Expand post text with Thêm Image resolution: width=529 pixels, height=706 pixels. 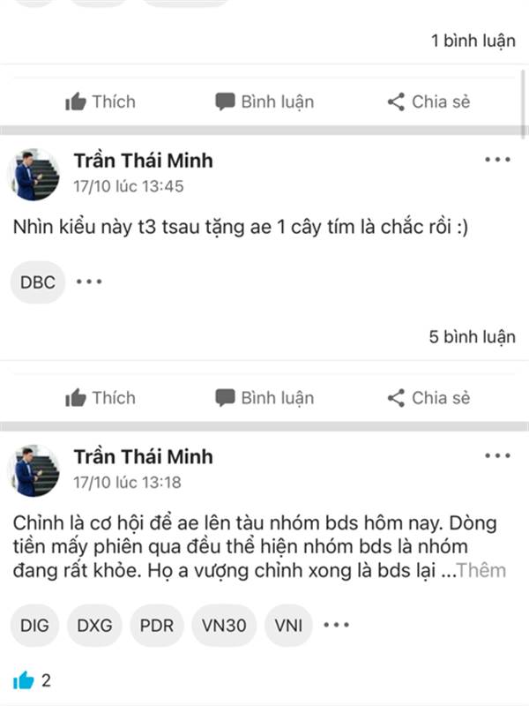(482, 570)
